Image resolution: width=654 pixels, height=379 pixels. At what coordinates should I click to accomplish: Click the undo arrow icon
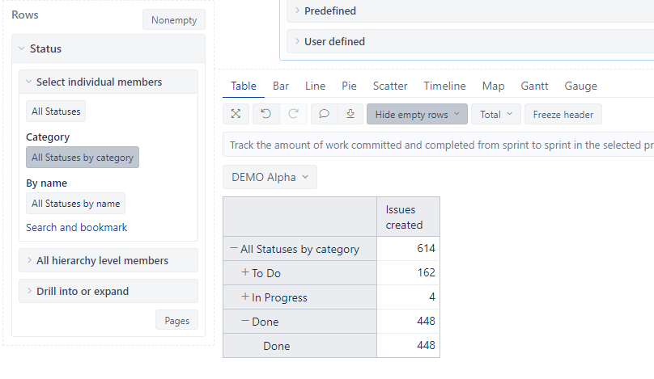point(265,114)
